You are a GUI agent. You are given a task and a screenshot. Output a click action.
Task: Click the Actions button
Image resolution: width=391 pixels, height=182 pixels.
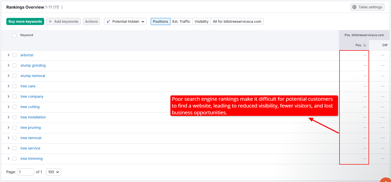point(91,21)
